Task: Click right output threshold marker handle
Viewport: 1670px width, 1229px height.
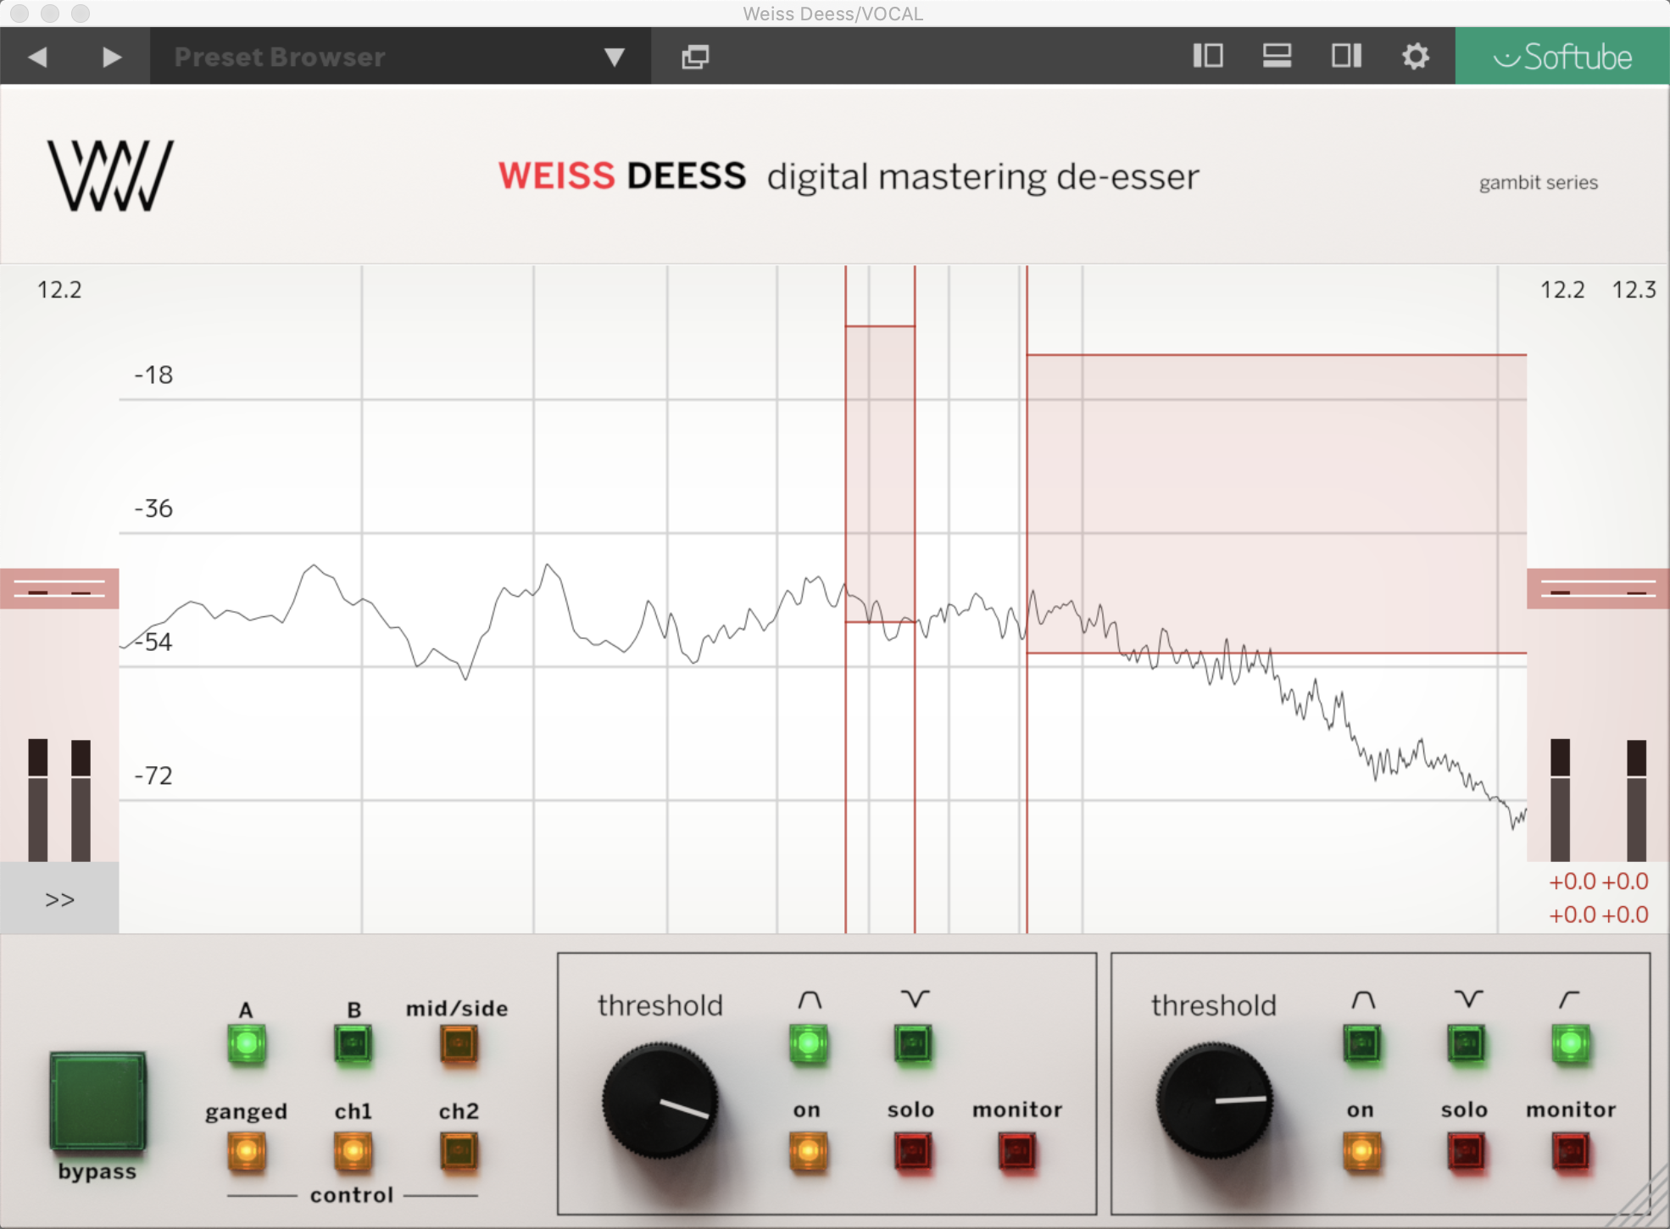Action: 1598,588
